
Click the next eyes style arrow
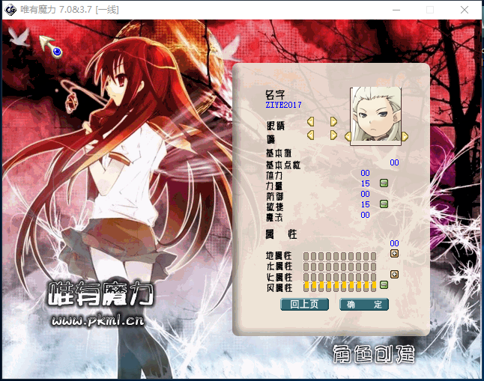[x=333, y=121]
